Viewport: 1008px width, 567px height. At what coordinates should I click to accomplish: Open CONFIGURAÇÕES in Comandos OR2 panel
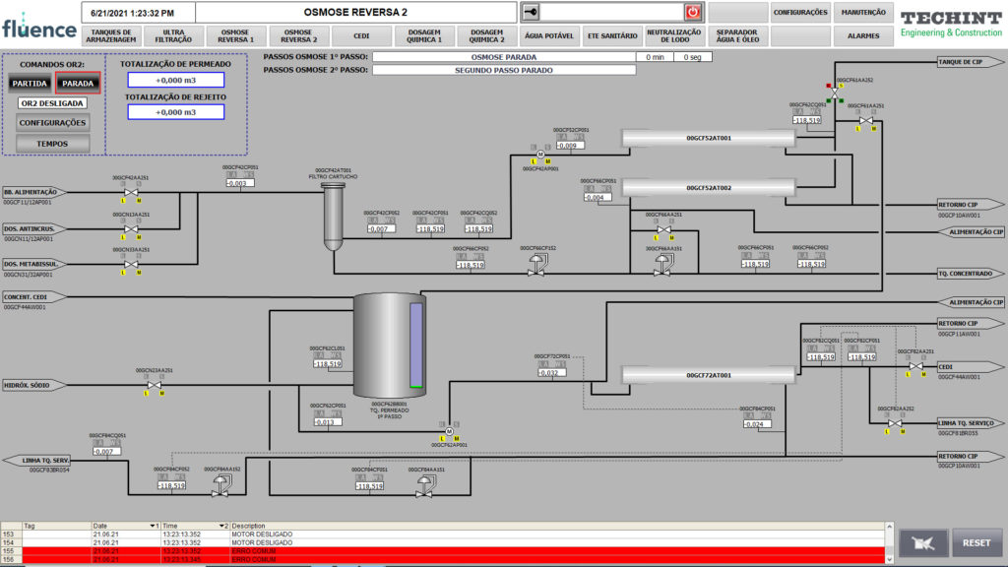point(52,123)
